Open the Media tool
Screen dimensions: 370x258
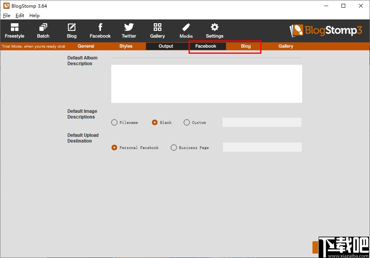186,31
